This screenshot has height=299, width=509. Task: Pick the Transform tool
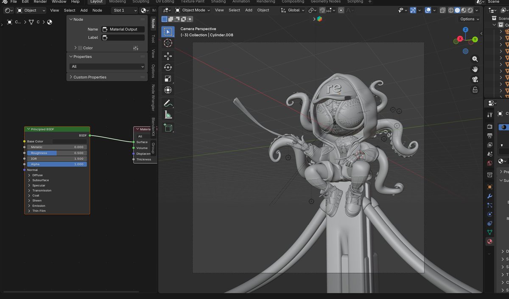pos(168,90)
